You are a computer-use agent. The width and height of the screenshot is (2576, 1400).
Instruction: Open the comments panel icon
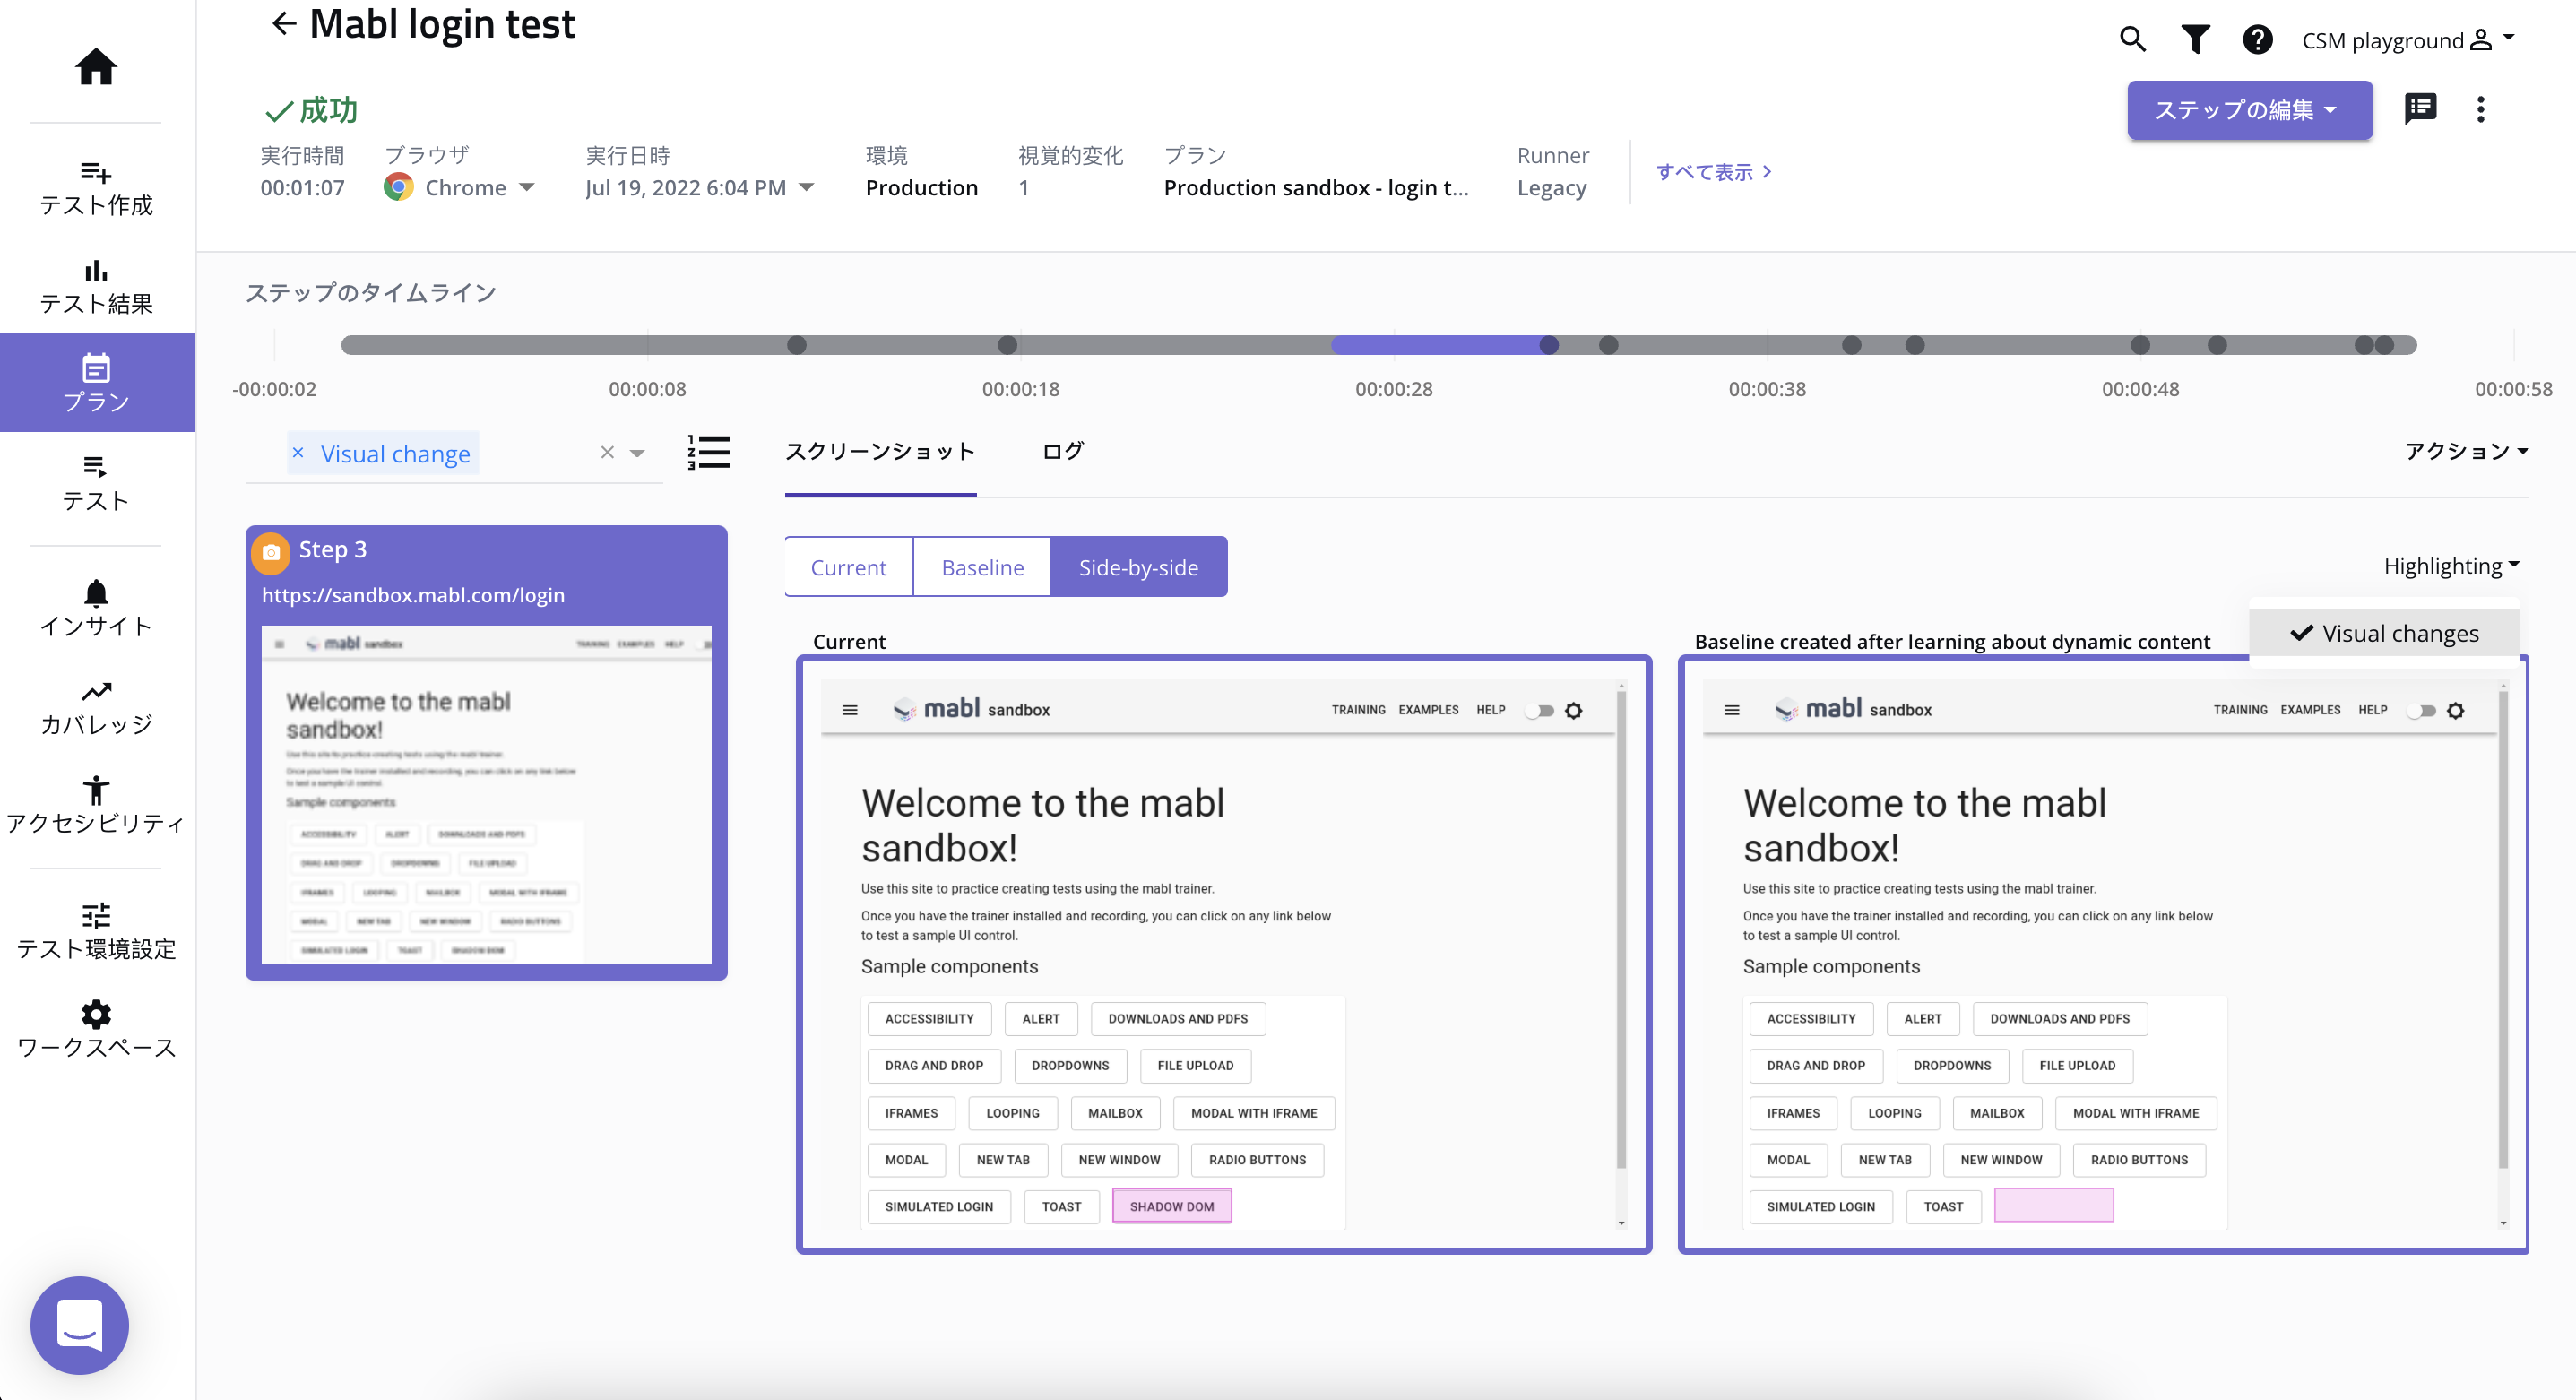(2420, 109)
